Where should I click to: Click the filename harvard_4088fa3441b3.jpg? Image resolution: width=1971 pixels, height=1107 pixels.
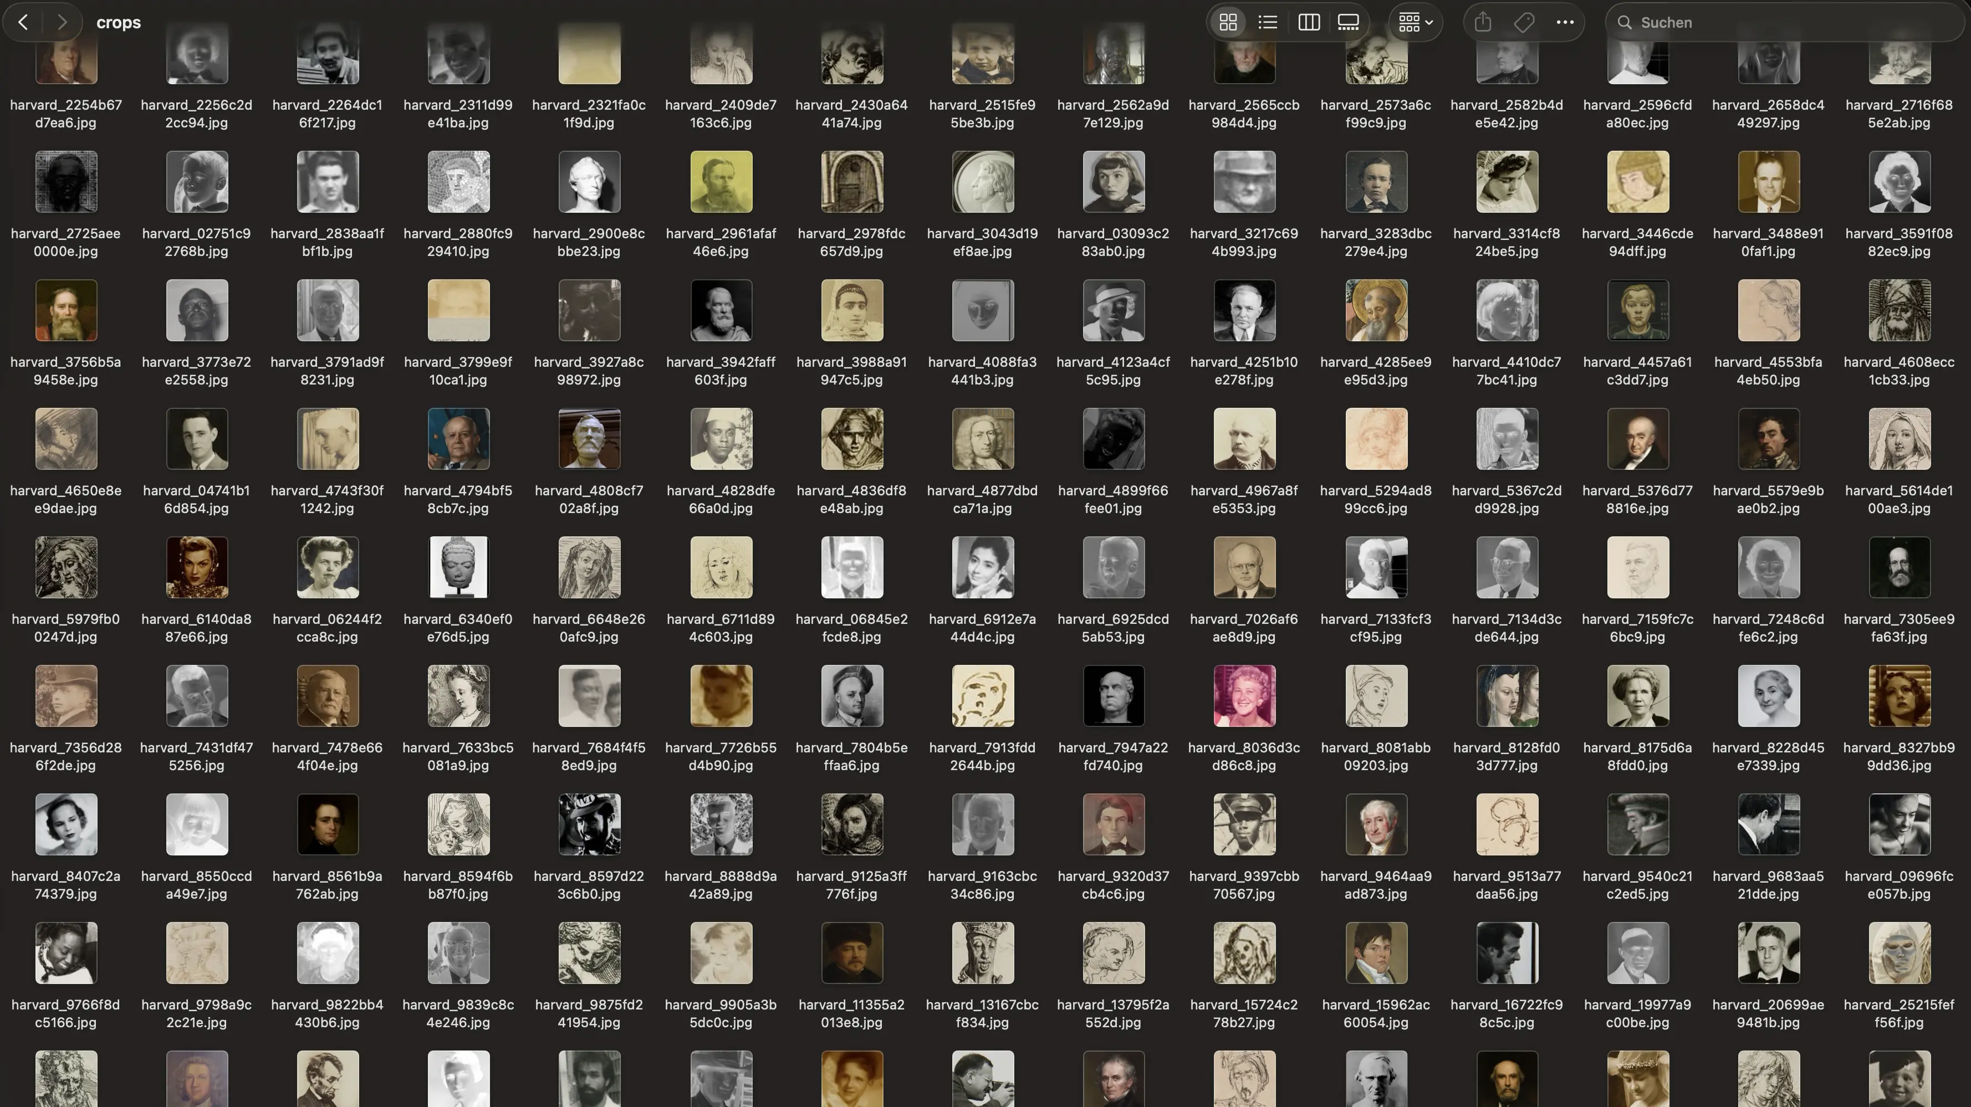[x=982, y=370]
